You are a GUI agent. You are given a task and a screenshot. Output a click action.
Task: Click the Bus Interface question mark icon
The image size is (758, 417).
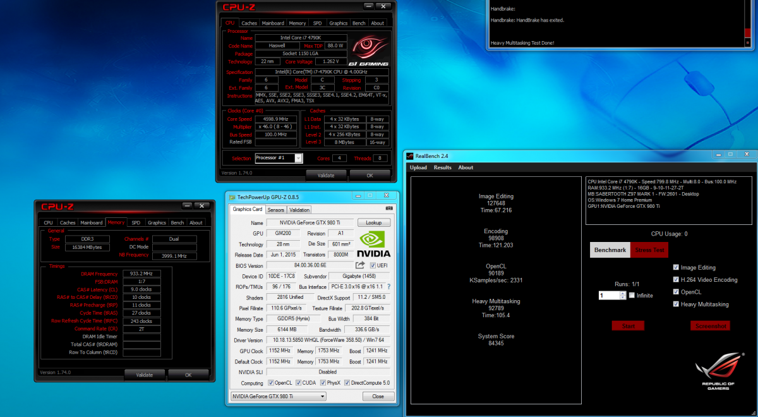[388, 287]
